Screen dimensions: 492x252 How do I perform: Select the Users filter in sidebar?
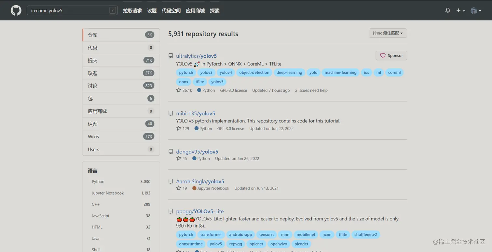121,149
